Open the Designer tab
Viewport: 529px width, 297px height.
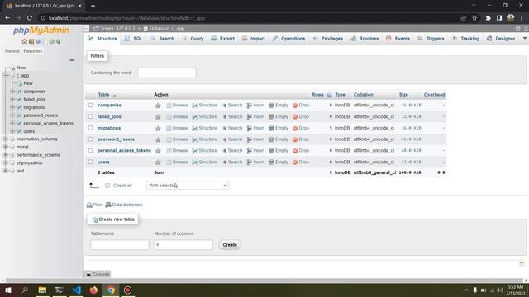tap(501, 39)
